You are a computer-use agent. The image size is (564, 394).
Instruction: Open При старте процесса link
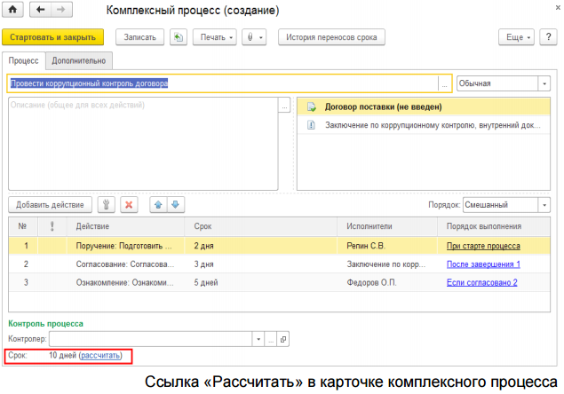[x=483, y=246]
